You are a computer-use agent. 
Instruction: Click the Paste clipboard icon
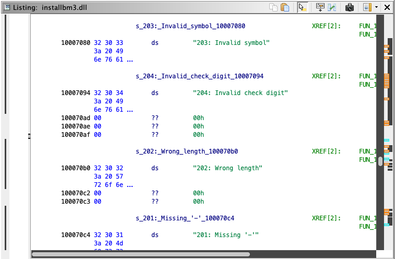pyautogui.click(x=285, y=7)
